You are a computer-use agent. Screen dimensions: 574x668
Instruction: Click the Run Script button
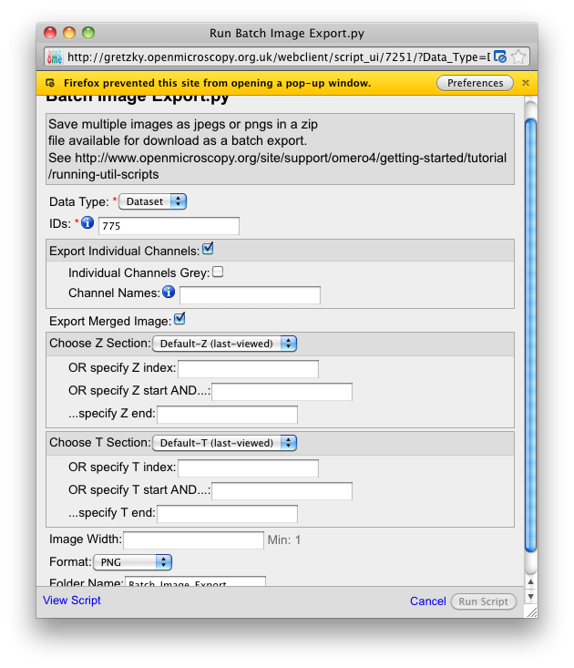pos(483,601)
